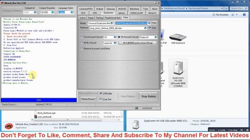Expand the Universal Qualcomm Model dropdown
Screen dimensions: 250x140
[112, 23]
